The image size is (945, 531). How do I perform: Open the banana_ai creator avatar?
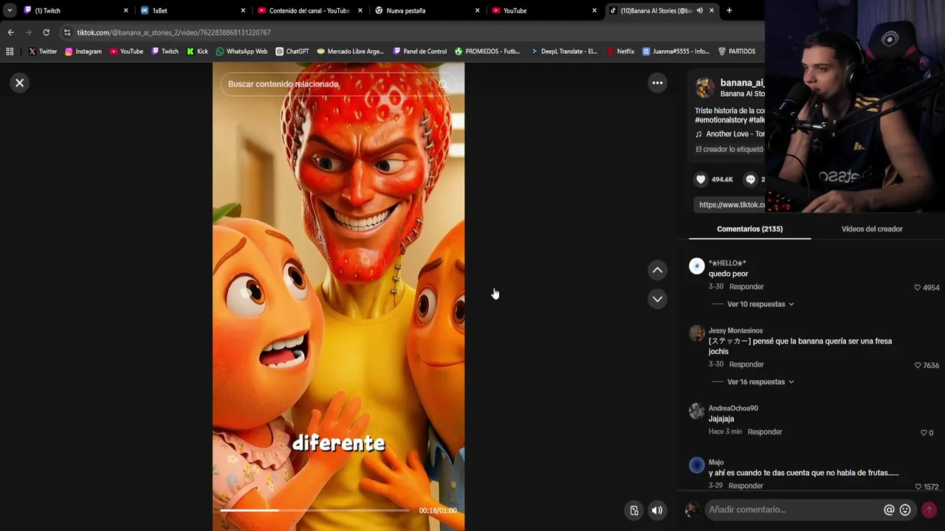click(705, 88)
